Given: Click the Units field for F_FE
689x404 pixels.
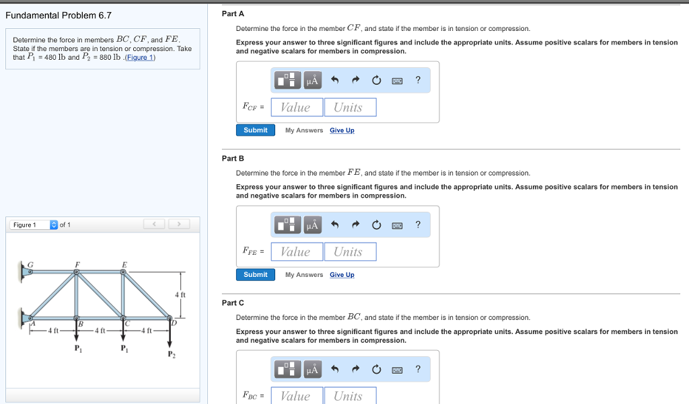Looking at the screenshot, I should click(x=350, y=251).
